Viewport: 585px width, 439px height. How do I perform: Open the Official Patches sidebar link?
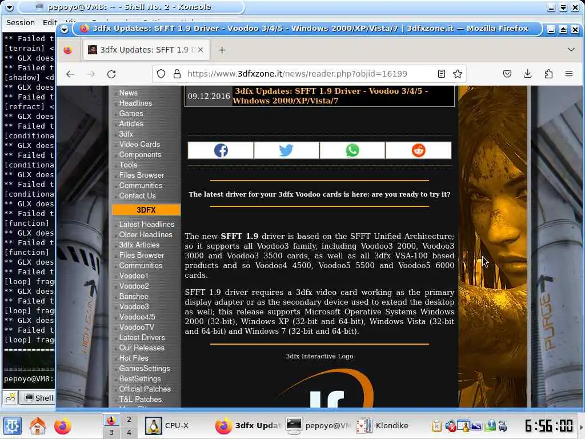click(x=145, y=389)
